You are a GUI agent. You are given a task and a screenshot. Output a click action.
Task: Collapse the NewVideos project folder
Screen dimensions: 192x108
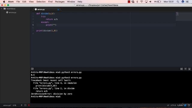tap(1, 9)
